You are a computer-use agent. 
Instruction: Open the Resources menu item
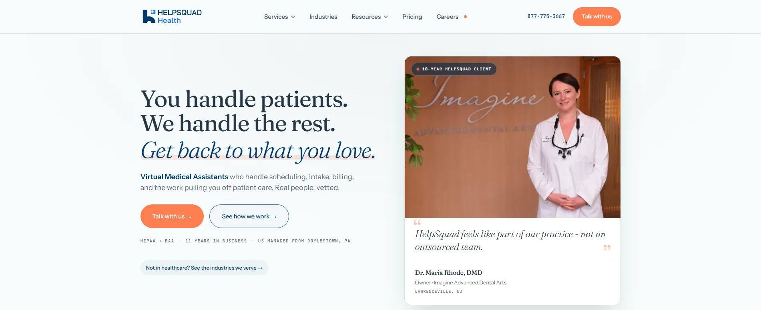pyautogui.click(x=369, y=17)
